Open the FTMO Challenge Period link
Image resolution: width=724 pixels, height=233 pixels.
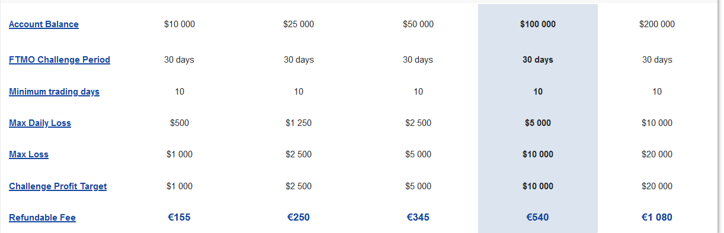click(59, 60)
